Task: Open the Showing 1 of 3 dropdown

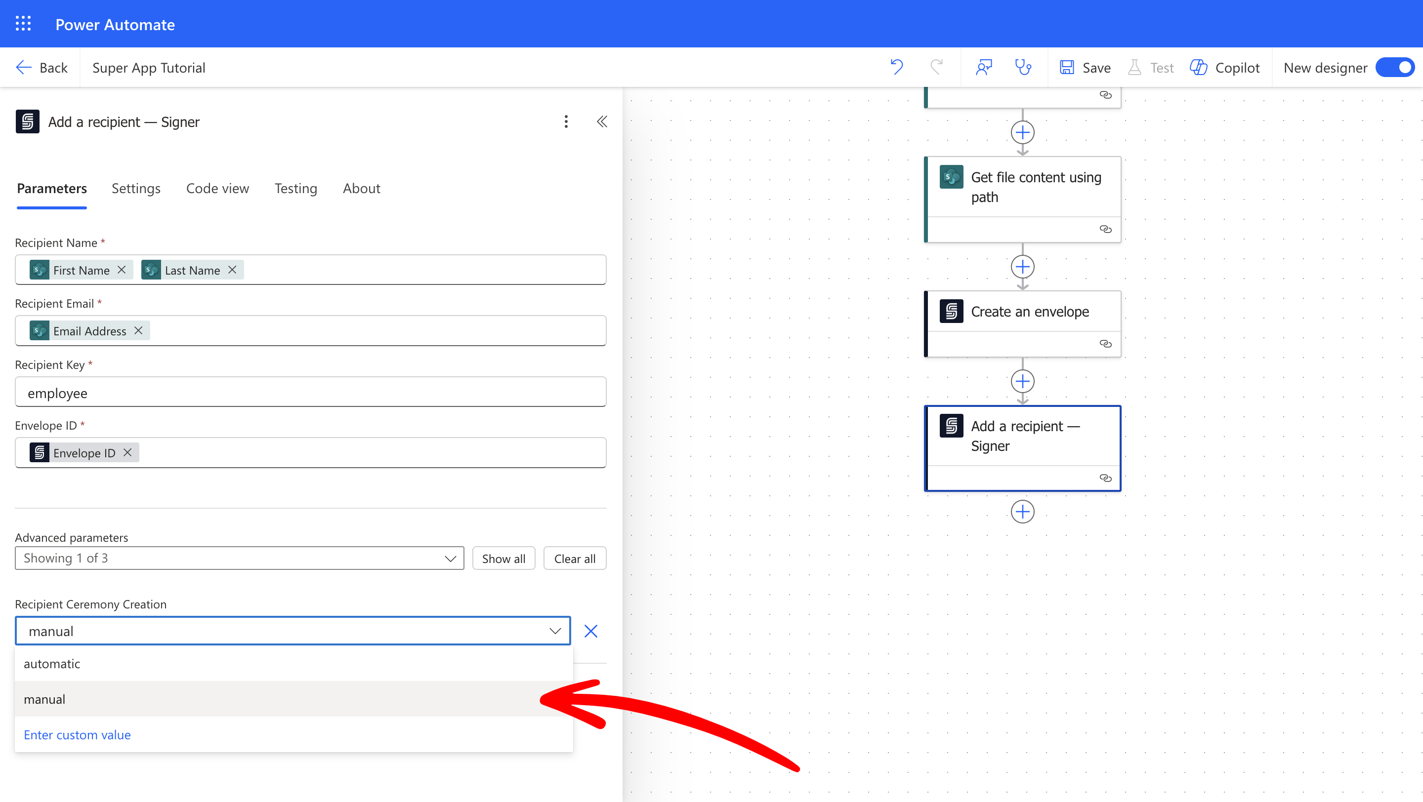Action: tap(239, 558)
